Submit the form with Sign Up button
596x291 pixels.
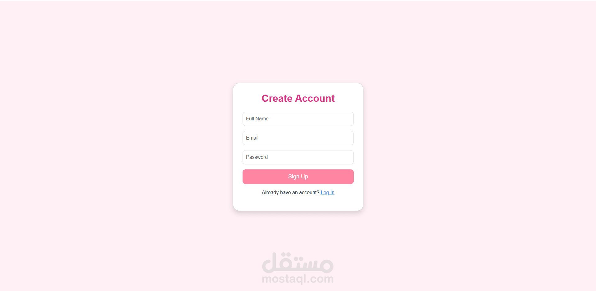coord(298,177)
